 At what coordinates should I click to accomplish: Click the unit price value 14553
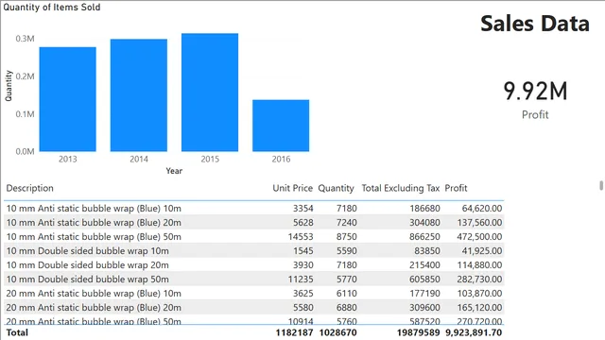(301, 237)
